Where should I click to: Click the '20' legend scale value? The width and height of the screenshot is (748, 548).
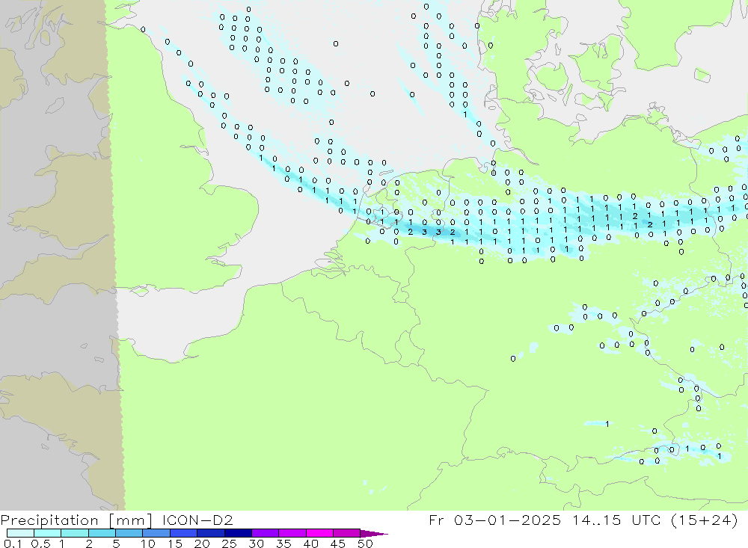click(202, 544)
